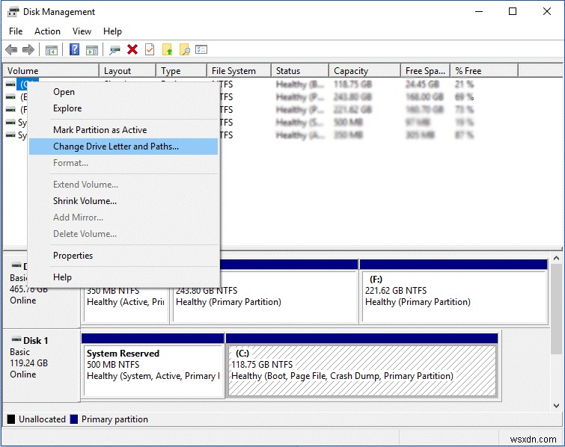
Task: Click the magnifying glass folder toolbar icon
Action: coord(184,50)
